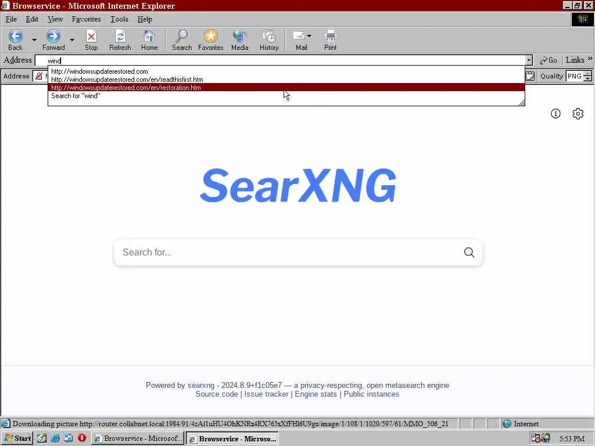Expand the Mail button dropdown arrow
The height and width of the screenshot is (446, 595).
pos(309,36)
